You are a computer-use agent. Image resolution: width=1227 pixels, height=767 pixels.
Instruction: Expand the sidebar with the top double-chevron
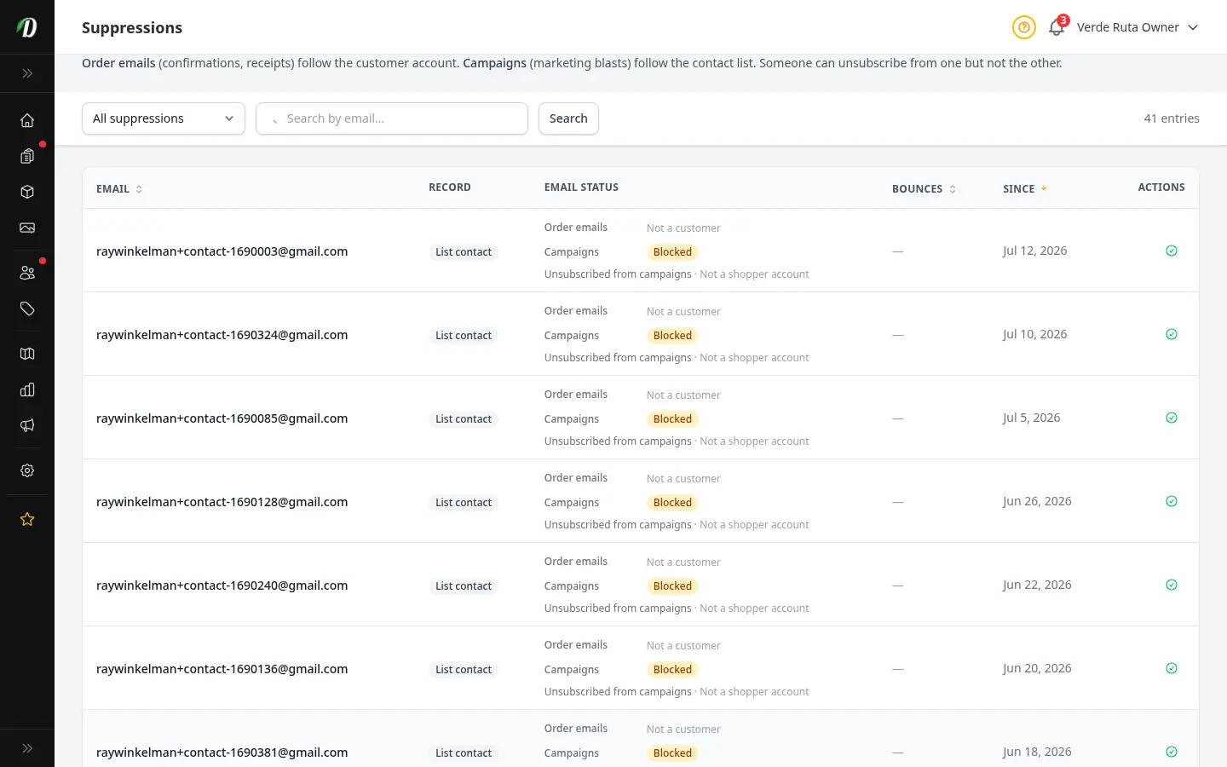(27, 73)
